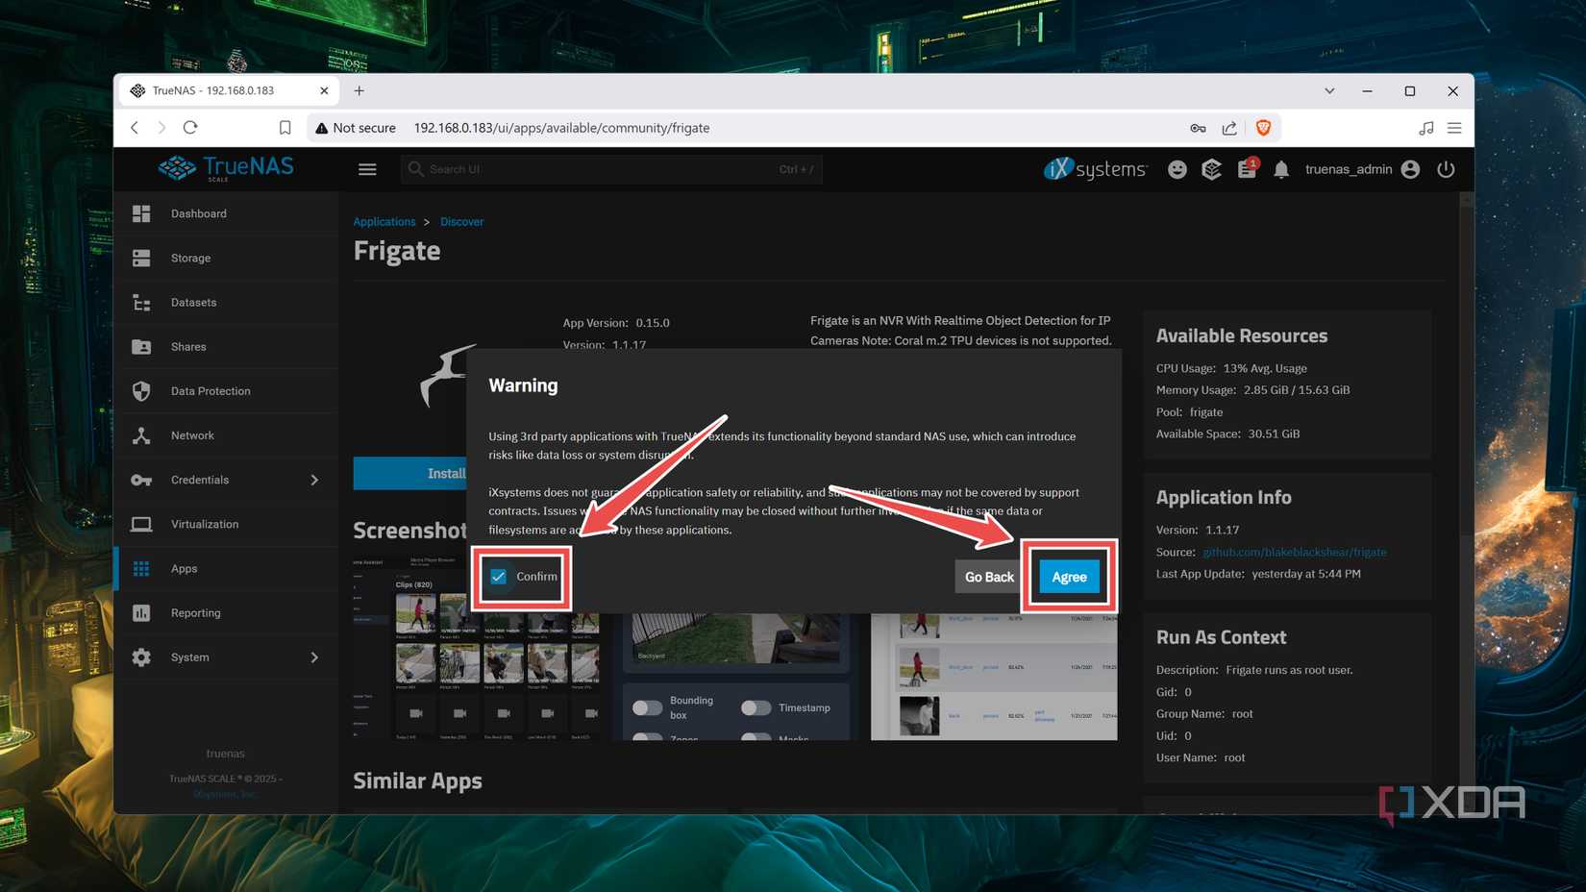Click the Go Back button
Viewport: 1586px width, 892px height.
pos(989,577)
